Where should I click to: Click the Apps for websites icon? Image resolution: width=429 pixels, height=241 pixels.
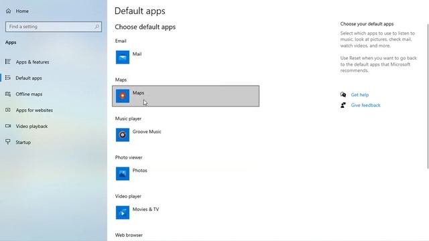click(x=8, y=110)
